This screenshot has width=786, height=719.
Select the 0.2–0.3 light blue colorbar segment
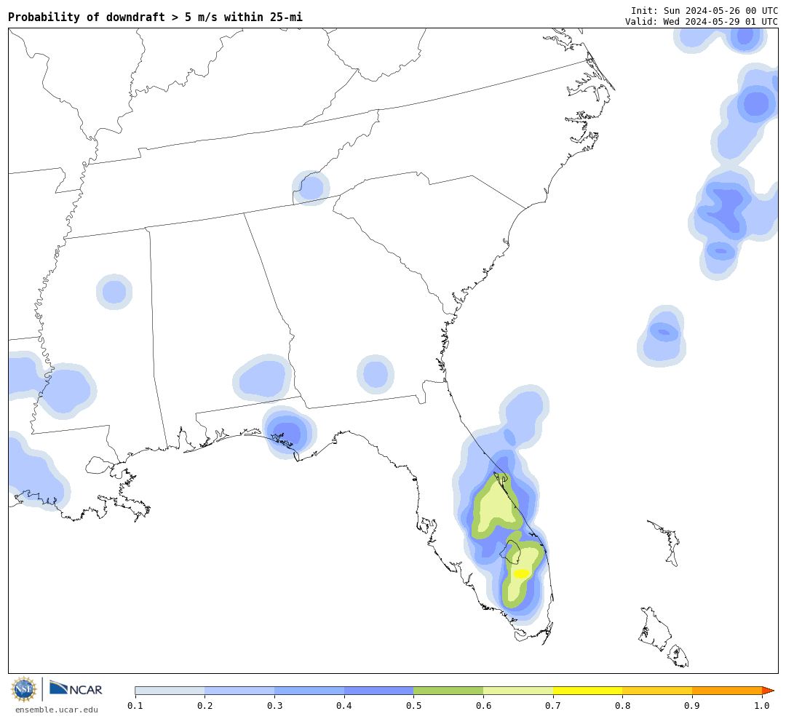[x=239, y=691]
